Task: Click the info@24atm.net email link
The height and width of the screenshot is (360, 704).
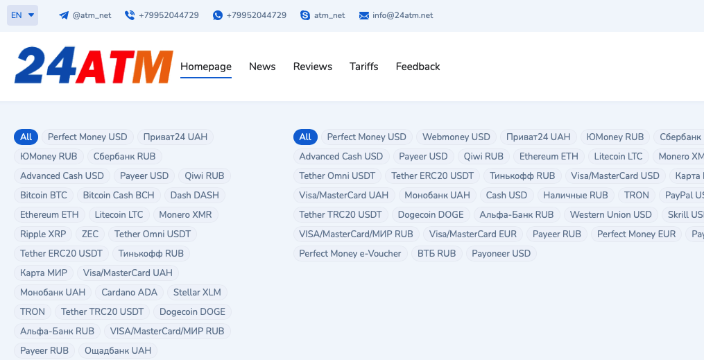Action: click(402, 15)
